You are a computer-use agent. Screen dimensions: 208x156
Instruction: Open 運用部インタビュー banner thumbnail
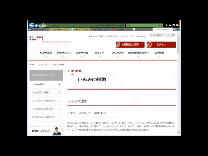tap(46, 131)
